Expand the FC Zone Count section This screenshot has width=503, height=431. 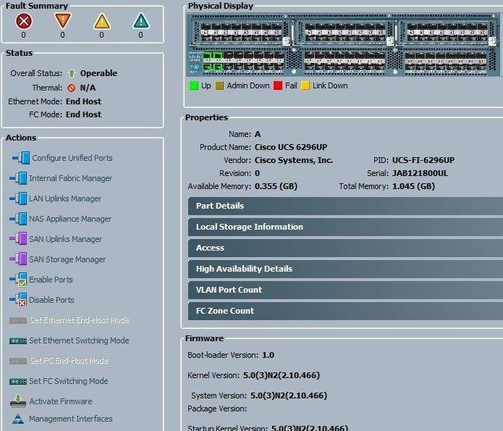click(345, 311)
